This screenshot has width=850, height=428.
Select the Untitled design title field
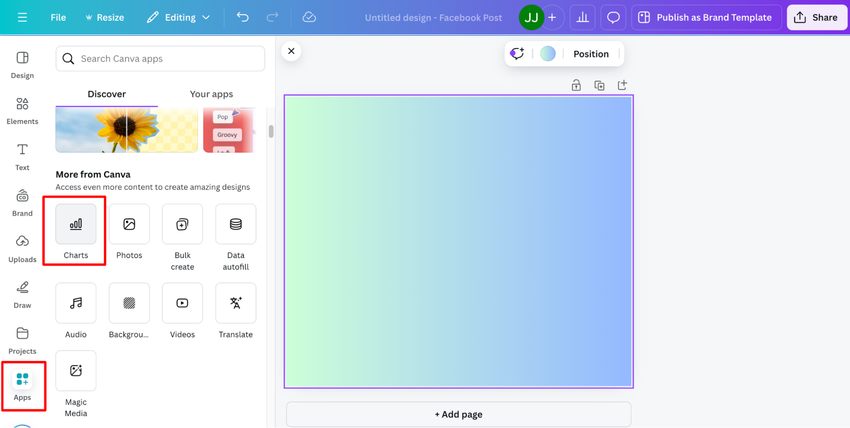click(x=433, y=17)
